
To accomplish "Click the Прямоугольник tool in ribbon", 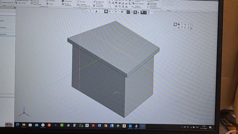I will (6, 3).
